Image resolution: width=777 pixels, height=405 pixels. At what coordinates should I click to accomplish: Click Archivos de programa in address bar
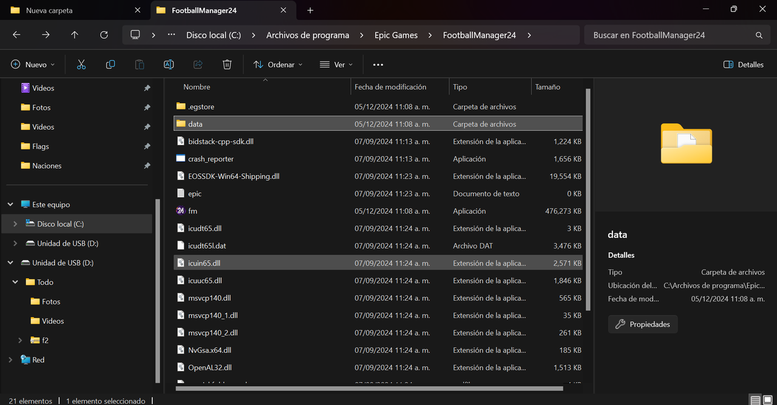point(308,35)
